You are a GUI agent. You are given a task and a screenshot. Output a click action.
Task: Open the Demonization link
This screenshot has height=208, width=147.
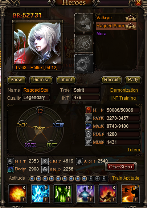click(x=124, y=90)
